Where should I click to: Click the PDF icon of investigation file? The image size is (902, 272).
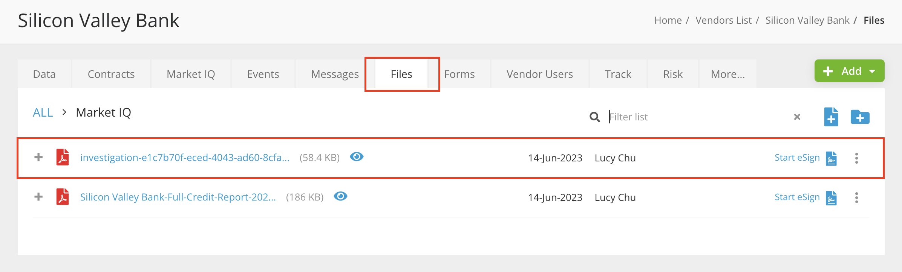tap(63, 157)
